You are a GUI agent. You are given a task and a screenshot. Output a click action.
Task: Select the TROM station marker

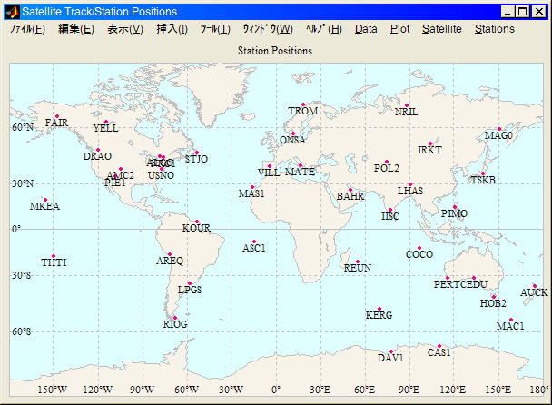click(x=303, y=104)
